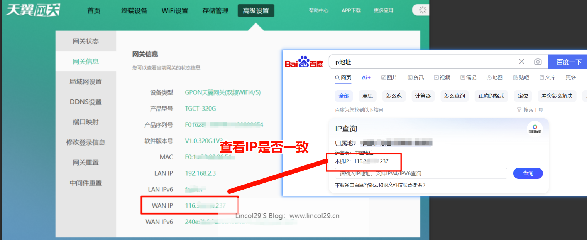
Task: Open 图片 image results tab
Action: 389,77
